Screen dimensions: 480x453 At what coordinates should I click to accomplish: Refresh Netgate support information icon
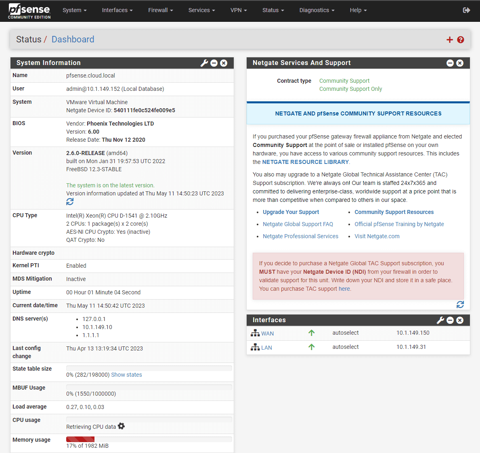click(x=460, y=304)
